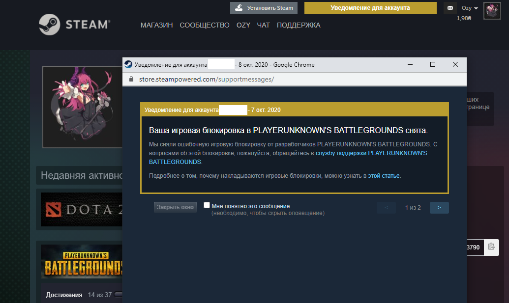
Task: Click the copy icon next to 3790
Action: (x=491, y=247)
